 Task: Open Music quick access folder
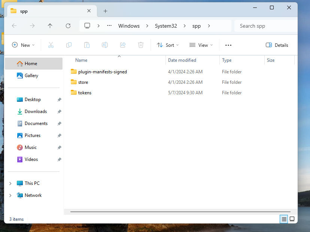[34, 147]
